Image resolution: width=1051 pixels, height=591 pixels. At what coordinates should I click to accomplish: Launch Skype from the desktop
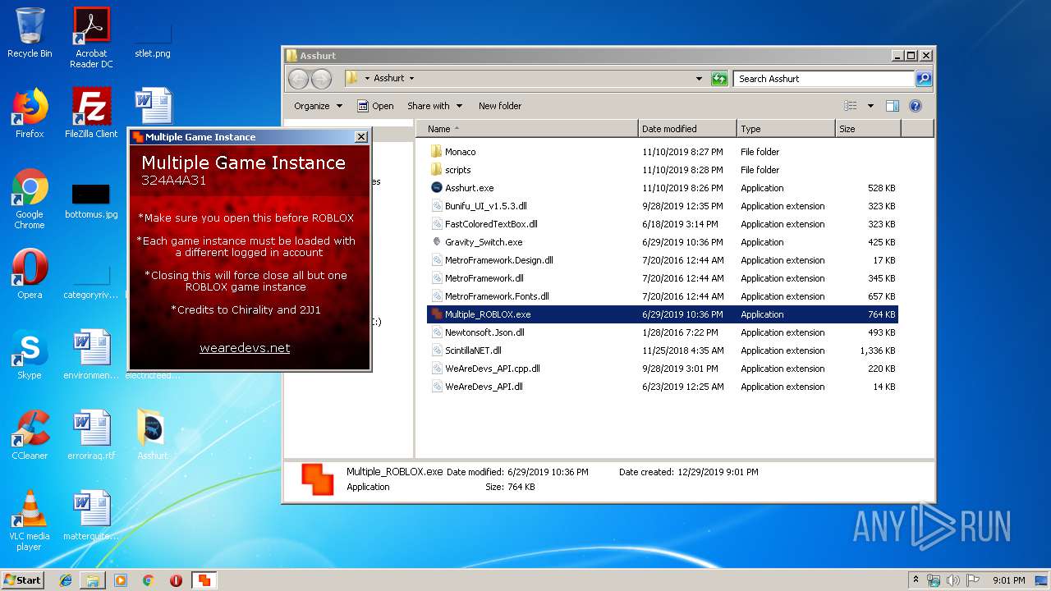point(30,355)
